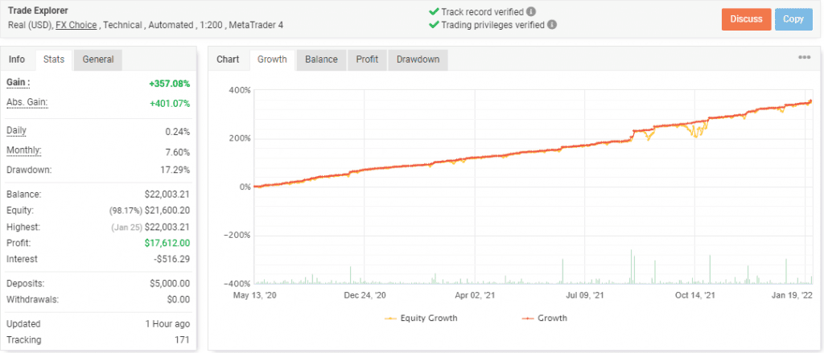Open the General tab
The image size is (824, 353).
97,60
